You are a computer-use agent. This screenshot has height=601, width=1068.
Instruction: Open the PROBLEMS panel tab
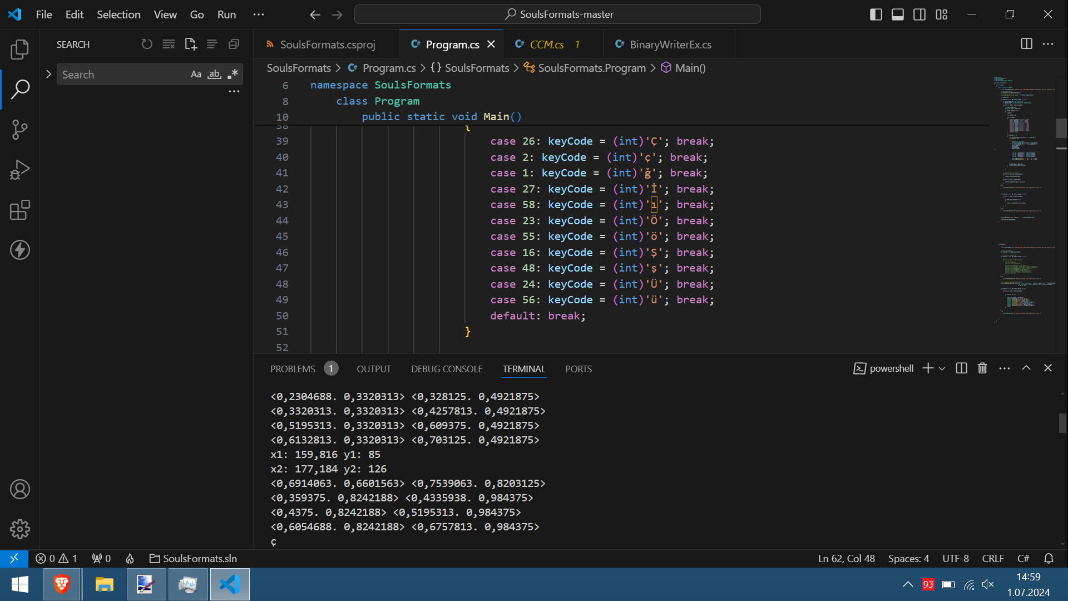pyautogui.click(x=304, y=369)
